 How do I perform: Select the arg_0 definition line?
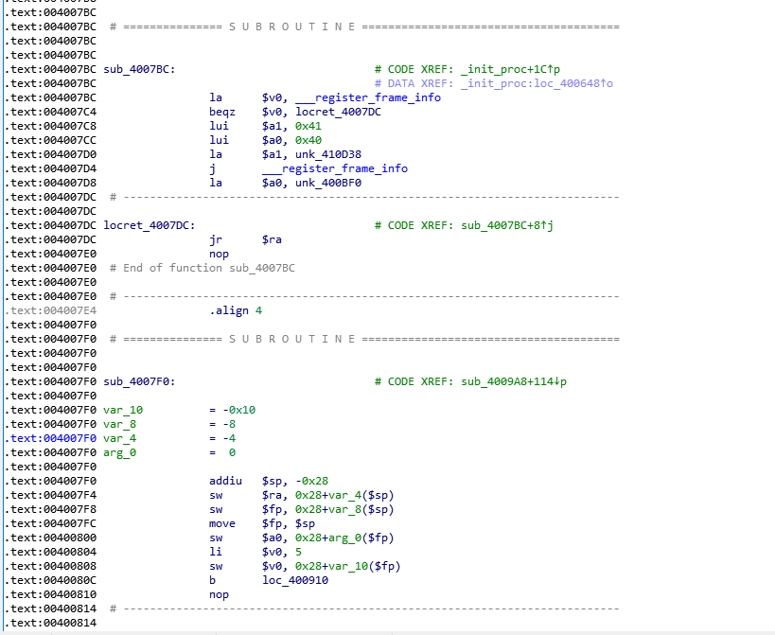coord(120,452)
